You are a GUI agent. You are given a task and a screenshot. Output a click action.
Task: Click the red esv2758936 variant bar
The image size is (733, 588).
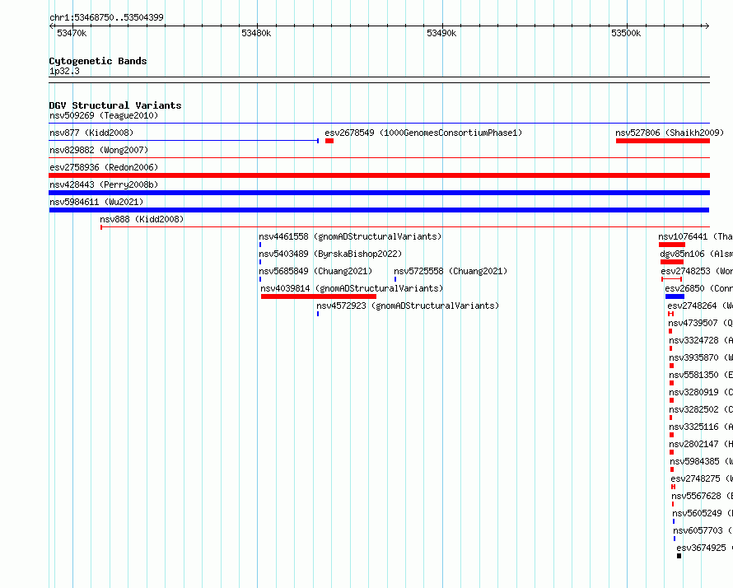pyautogui.click(x=379, y=175)
